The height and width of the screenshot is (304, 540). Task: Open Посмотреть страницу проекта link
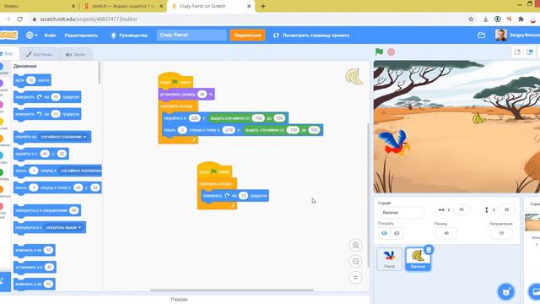click(311, 35)
